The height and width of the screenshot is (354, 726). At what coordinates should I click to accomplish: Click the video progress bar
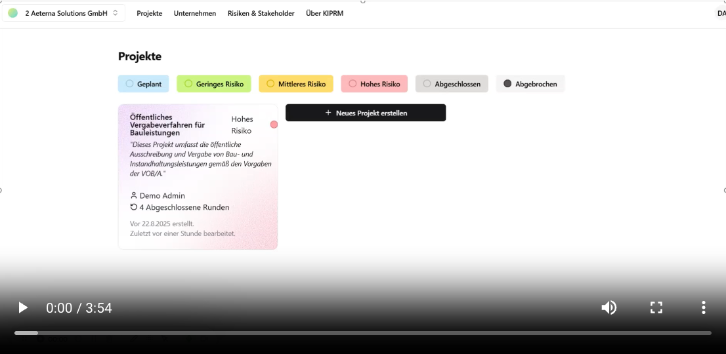(363, 333)
